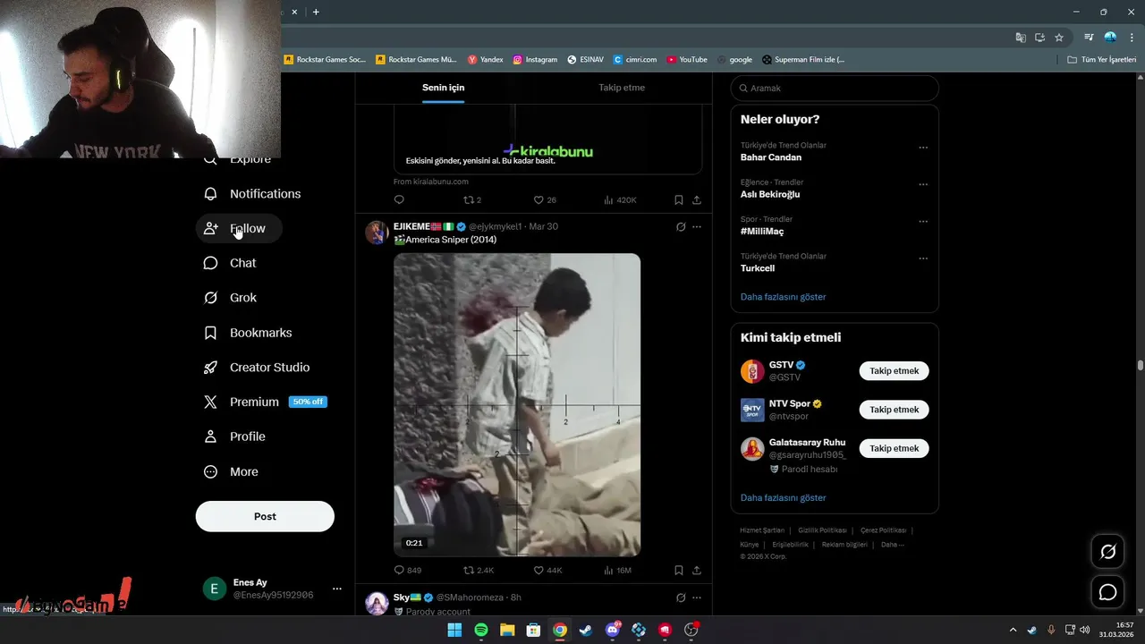Open Premium with 50% off badge
This screenshot has width=1145, height=644.
tap(266, 402)
